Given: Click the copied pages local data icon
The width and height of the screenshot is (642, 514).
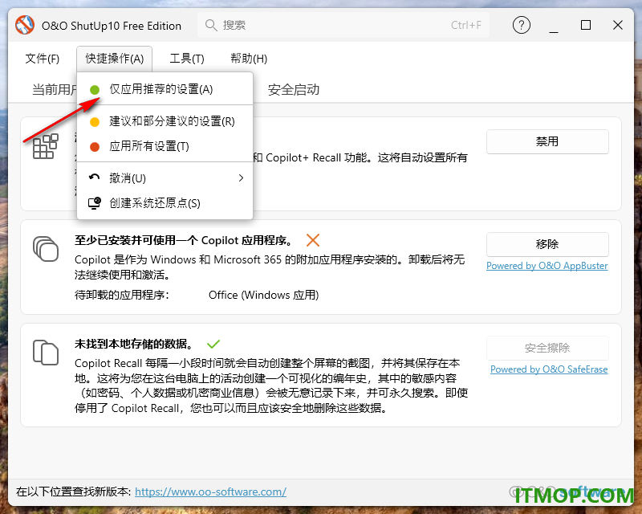Looking at the screenshot, I should tap(46, 352).
